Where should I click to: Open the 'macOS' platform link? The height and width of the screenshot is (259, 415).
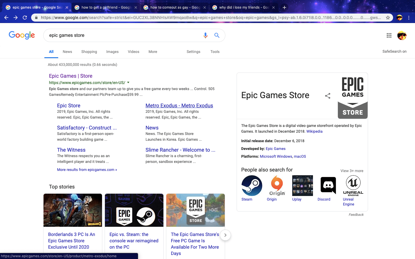coord(300,157)
